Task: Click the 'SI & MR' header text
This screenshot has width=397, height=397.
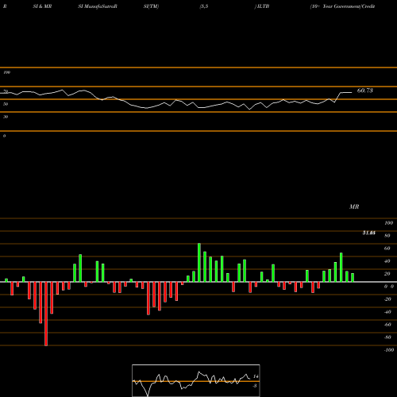Action: (42, 6)
